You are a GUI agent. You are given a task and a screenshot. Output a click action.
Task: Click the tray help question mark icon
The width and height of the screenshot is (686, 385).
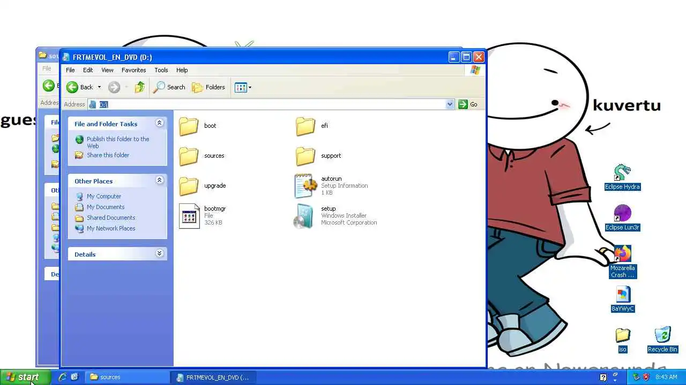(x=603, y=378)
